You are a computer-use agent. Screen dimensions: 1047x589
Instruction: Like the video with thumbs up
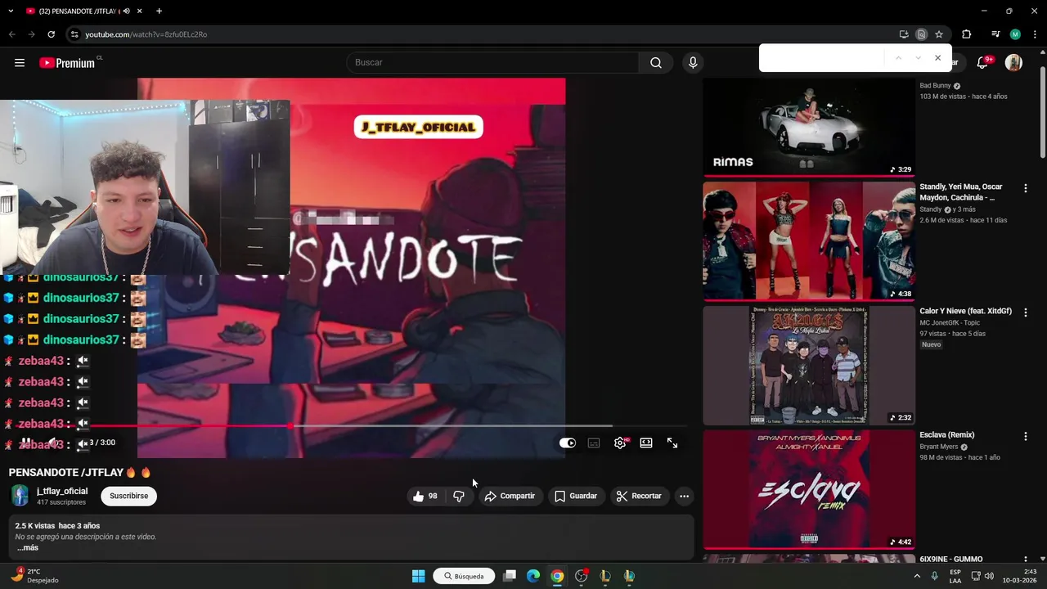[x=425, y=496]
